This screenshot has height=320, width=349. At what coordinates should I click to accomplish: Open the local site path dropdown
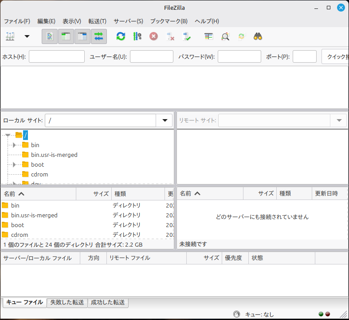click(x=165, y=120)
